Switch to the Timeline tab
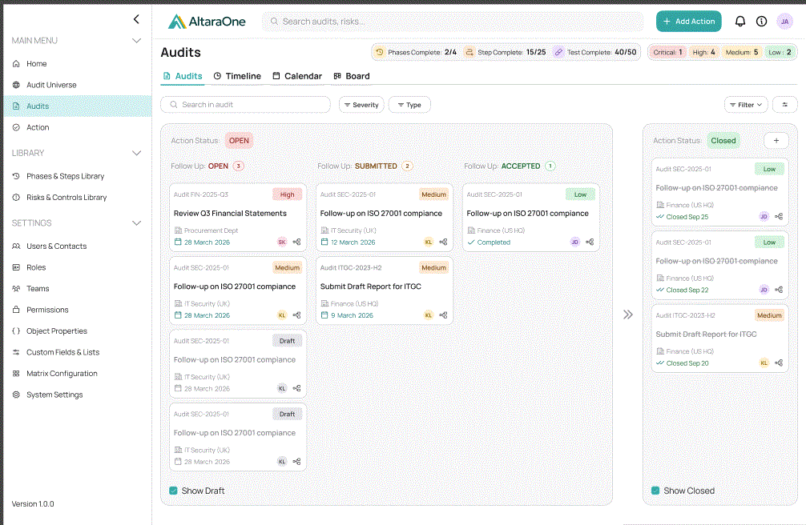 [x=237, y=76]
